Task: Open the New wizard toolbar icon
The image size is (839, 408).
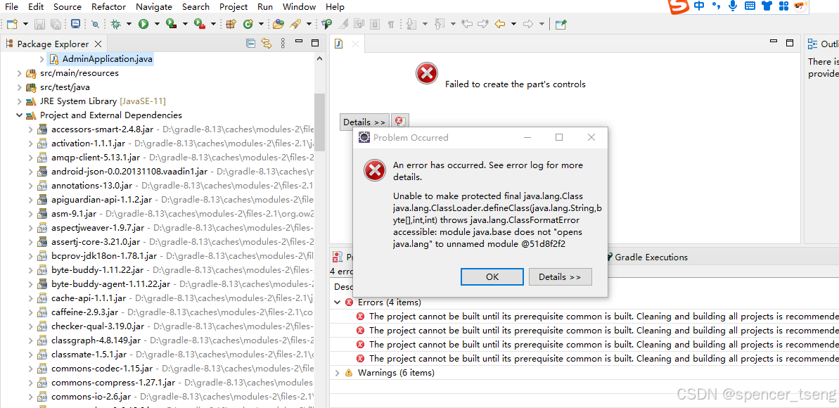Action: 13,23
